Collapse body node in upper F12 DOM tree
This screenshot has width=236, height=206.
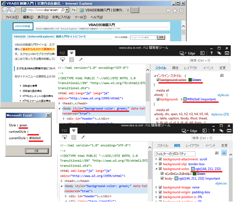59,108
